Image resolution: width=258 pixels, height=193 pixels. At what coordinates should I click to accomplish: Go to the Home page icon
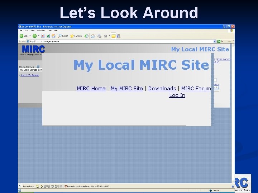(53, 36)
